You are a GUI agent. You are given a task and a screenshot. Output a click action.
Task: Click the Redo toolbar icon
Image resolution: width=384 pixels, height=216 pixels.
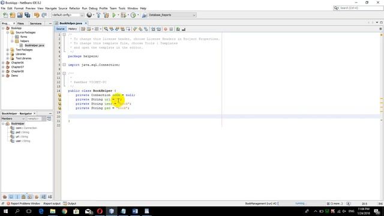(x=44, y=15)
